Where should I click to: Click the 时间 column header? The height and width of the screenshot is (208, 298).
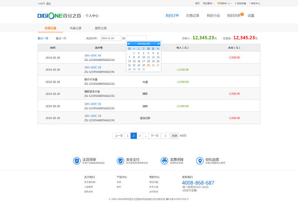pos(53,48)
